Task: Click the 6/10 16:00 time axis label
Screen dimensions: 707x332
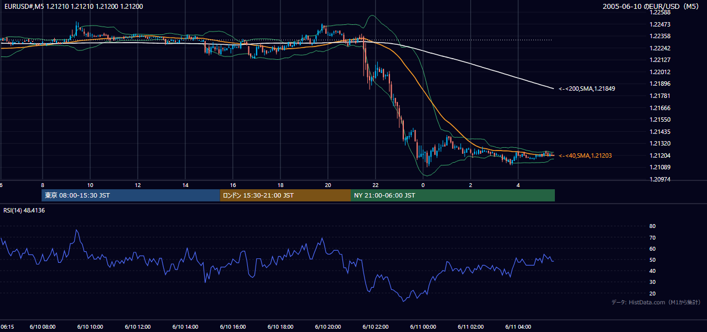Action: (x=233, y=327)
